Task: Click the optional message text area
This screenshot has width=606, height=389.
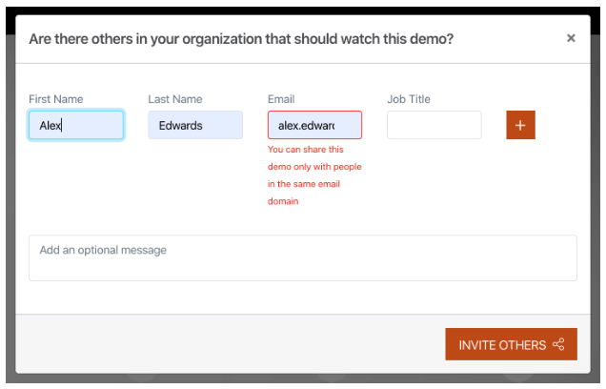Action: point(303,258)
